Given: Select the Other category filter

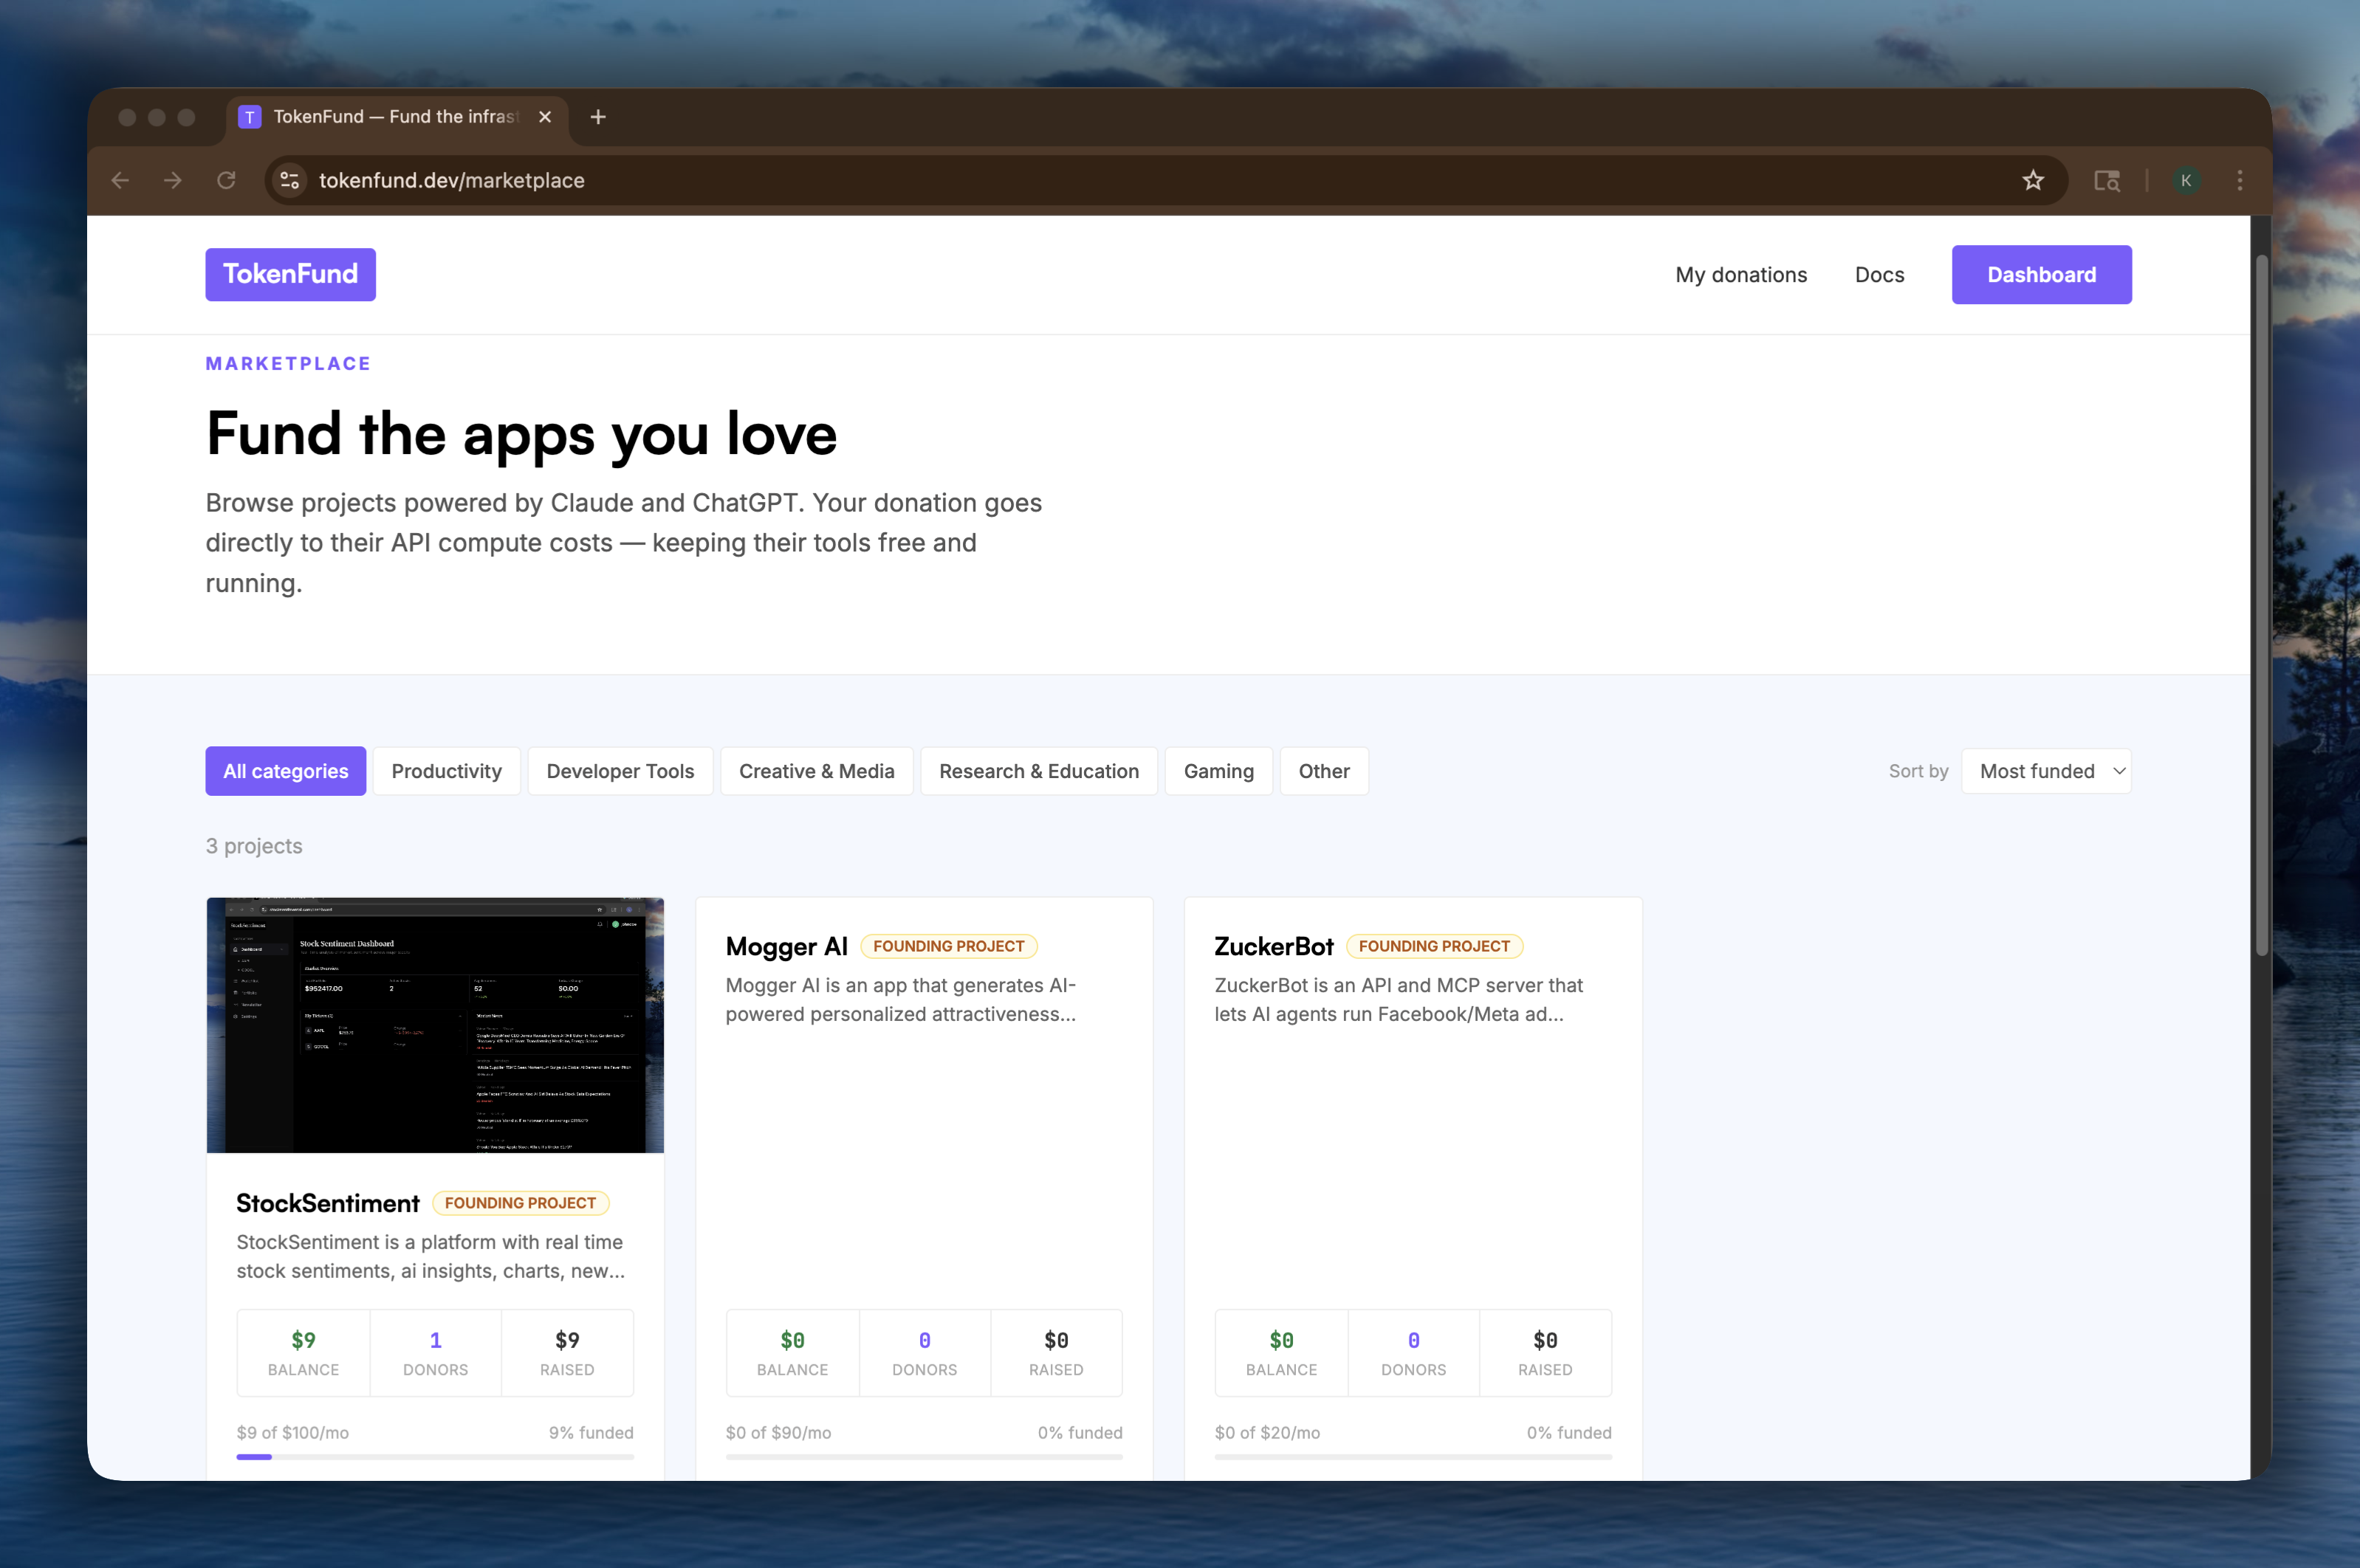Looking at the screenshot, I should point(1324,770).
